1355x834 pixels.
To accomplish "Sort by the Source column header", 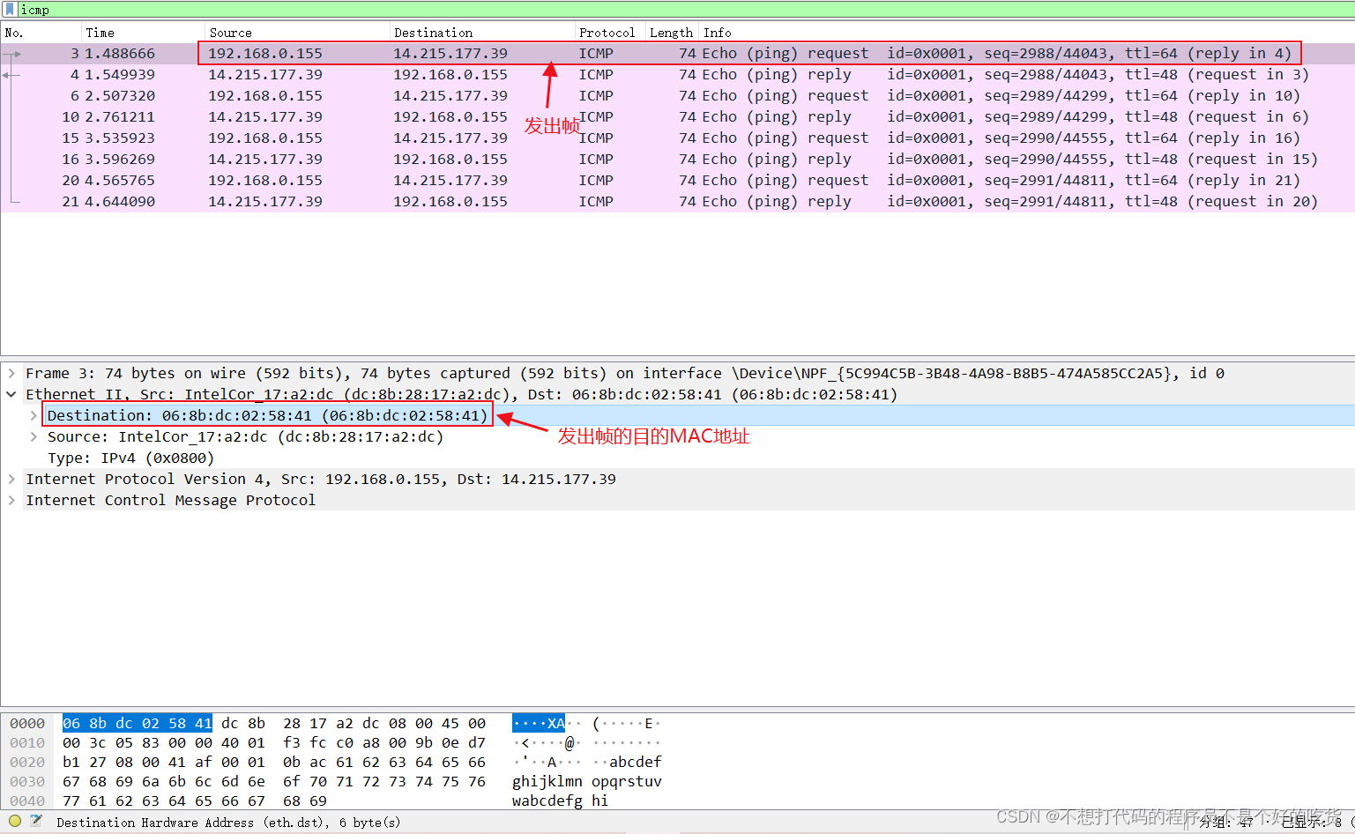I will 297,33.
